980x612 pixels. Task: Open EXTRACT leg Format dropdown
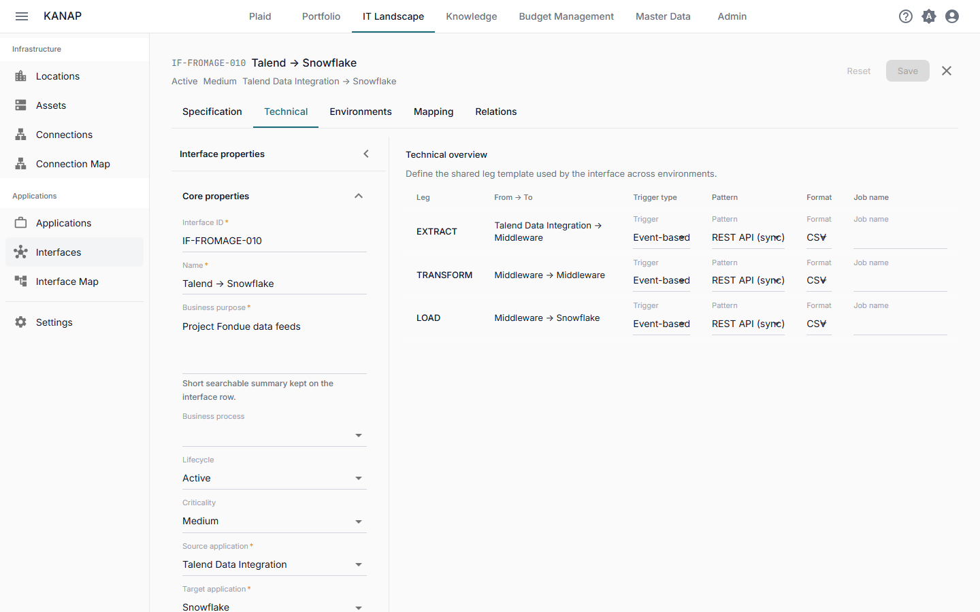tap(819, 237)
